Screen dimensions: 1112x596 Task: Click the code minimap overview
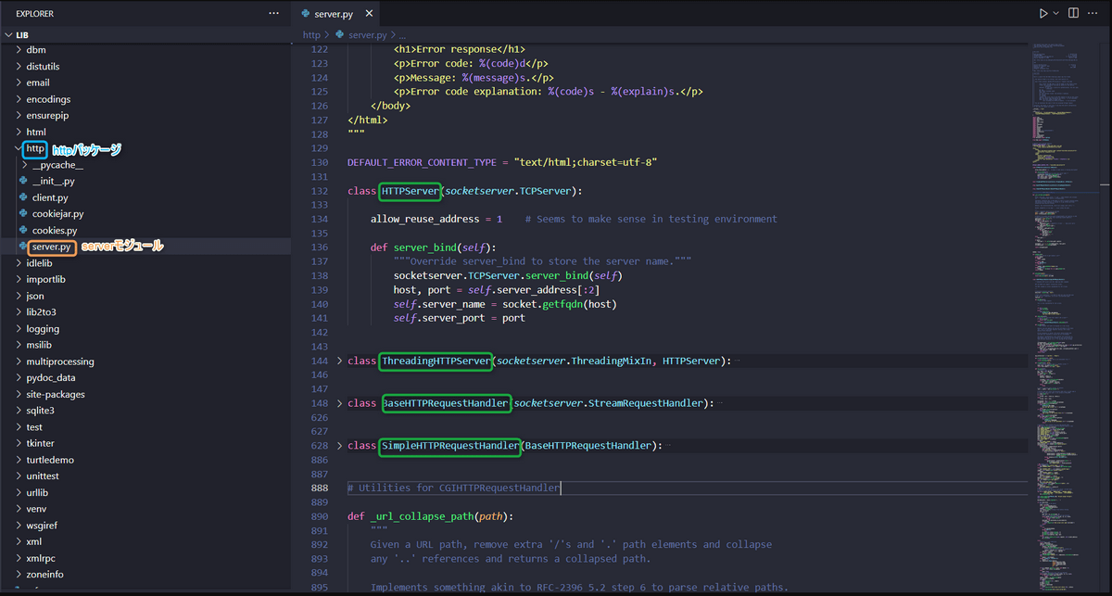pos(1064,315)
